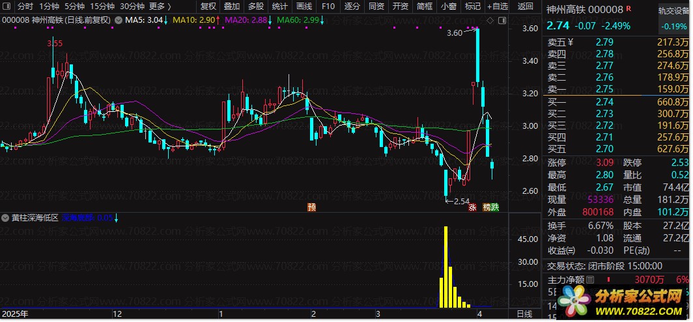Click the 预 forecast marker
This screenshot has height=322, width=693.
(x=312, y=207)
